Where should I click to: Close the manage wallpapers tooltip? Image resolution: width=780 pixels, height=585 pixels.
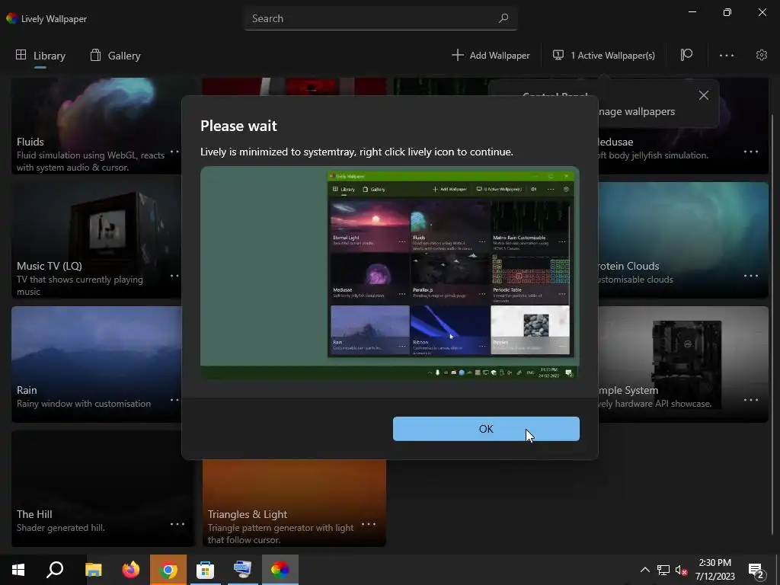[703, 95]
